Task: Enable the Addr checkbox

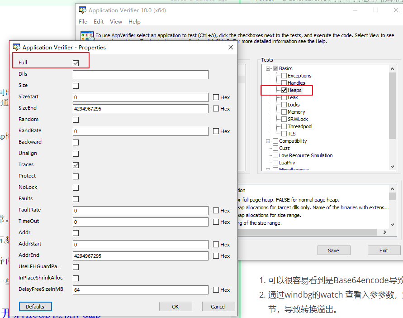Action: [x=76, y=233]
